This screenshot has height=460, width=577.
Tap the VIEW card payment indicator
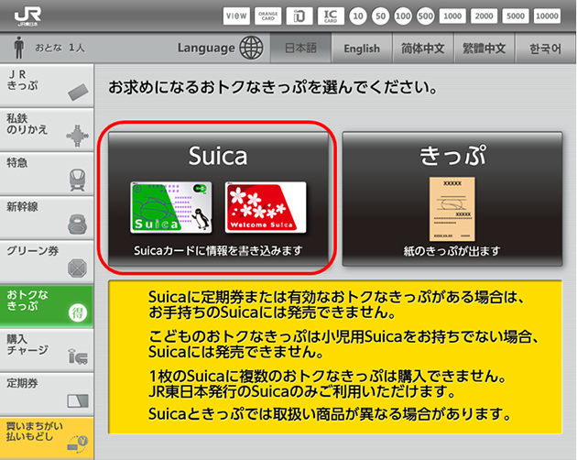click(x=236, y=16)
